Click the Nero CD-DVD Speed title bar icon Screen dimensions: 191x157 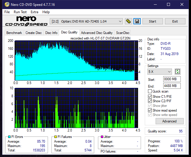click(7, 4)
